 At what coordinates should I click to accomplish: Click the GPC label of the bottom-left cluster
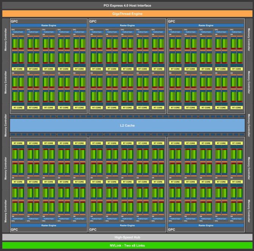pyautogui.click(x=14, y=230)
